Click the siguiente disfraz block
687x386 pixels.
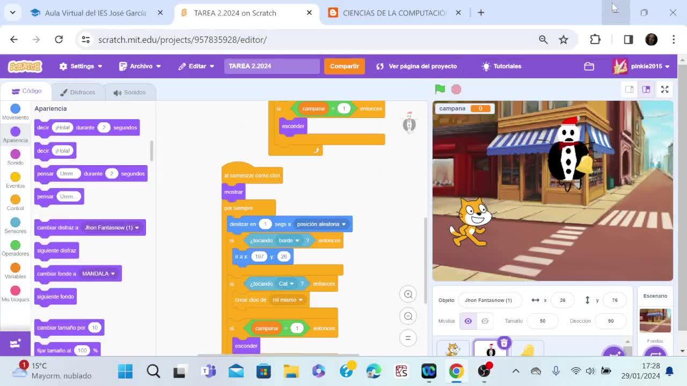tap(57, 251)
